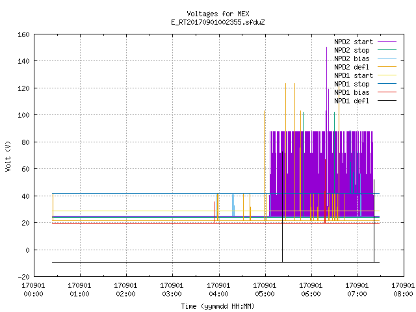
Task: Select the 'NPD2 start' legend label
Action: click(354, 42)
